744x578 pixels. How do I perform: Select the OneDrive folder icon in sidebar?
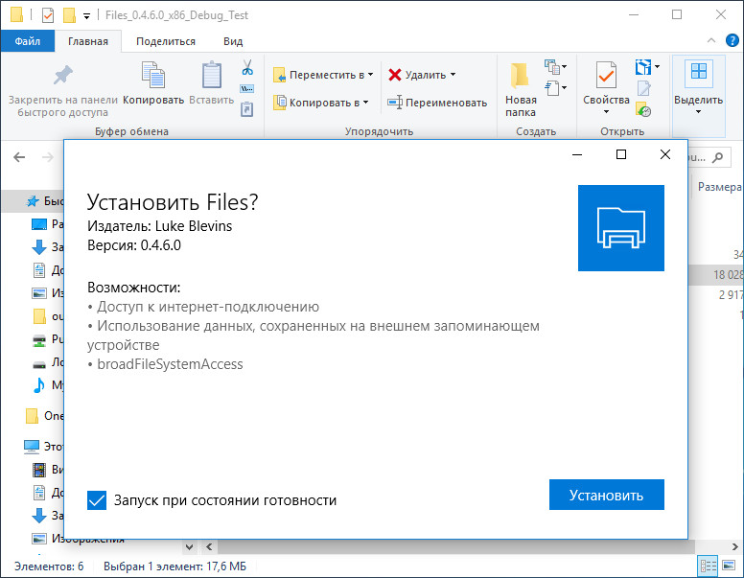[33, 416]
